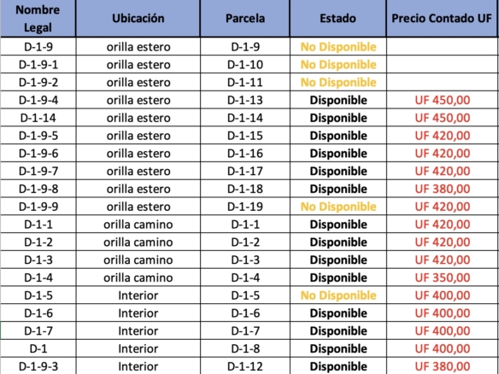The height and width of the screenshot is (374, 499).
Task: Select the cell with legal name D-1-9-4
Action: (x=38, y=100)
